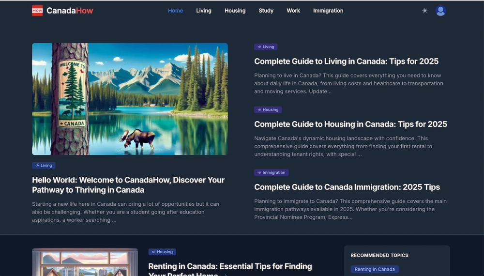Open the moose lake featured image

130,99
